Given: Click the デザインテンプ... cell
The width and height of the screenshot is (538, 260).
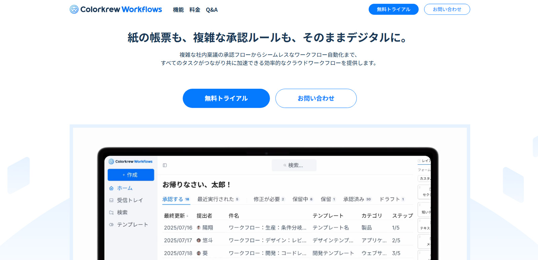Looking at the screenshot, I should coord(333,241).
